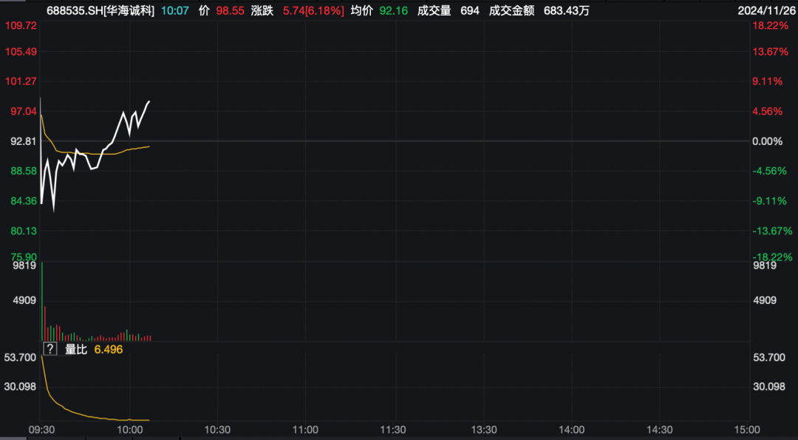Click the 92.81 price axis label

(24, 141)
